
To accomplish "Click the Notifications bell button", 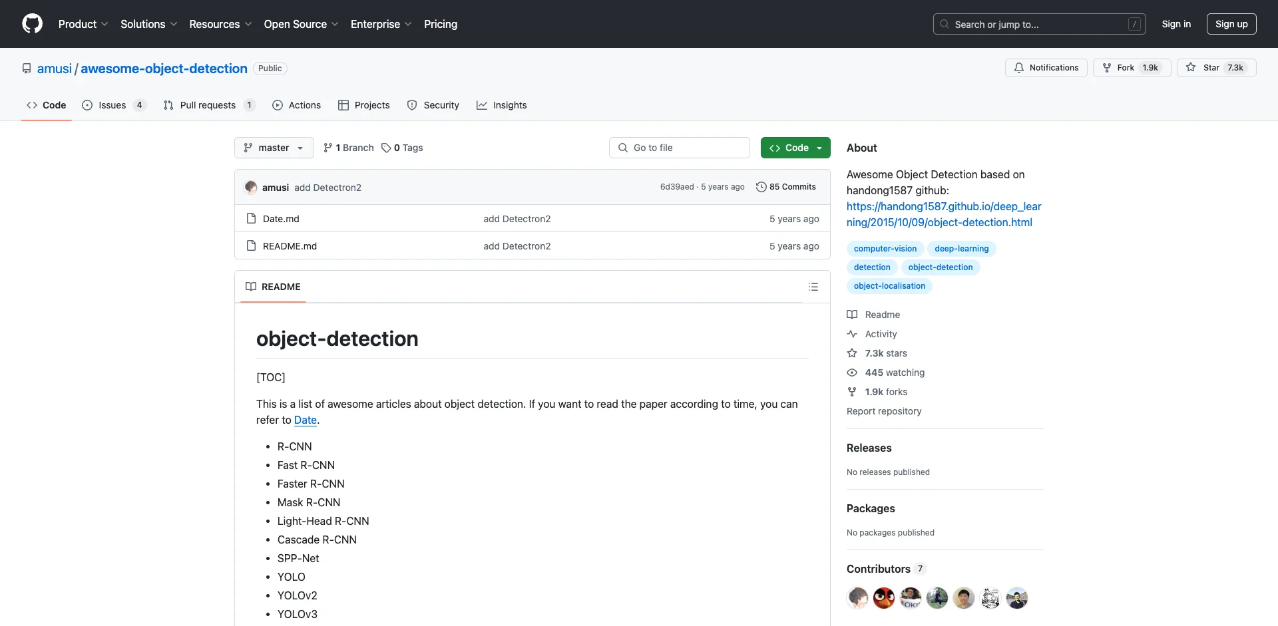I will [x=1046, y=68].
